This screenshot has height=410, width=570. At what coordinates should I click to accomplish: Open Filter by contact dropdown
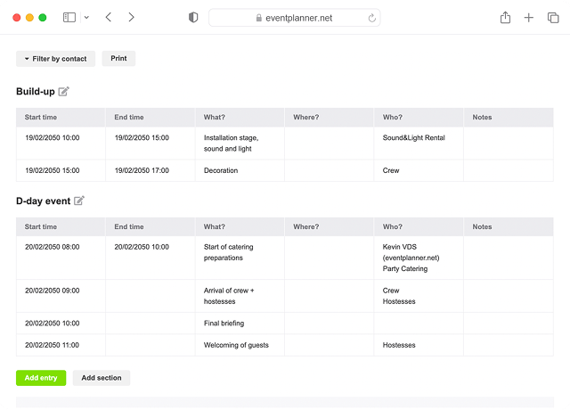55,59
